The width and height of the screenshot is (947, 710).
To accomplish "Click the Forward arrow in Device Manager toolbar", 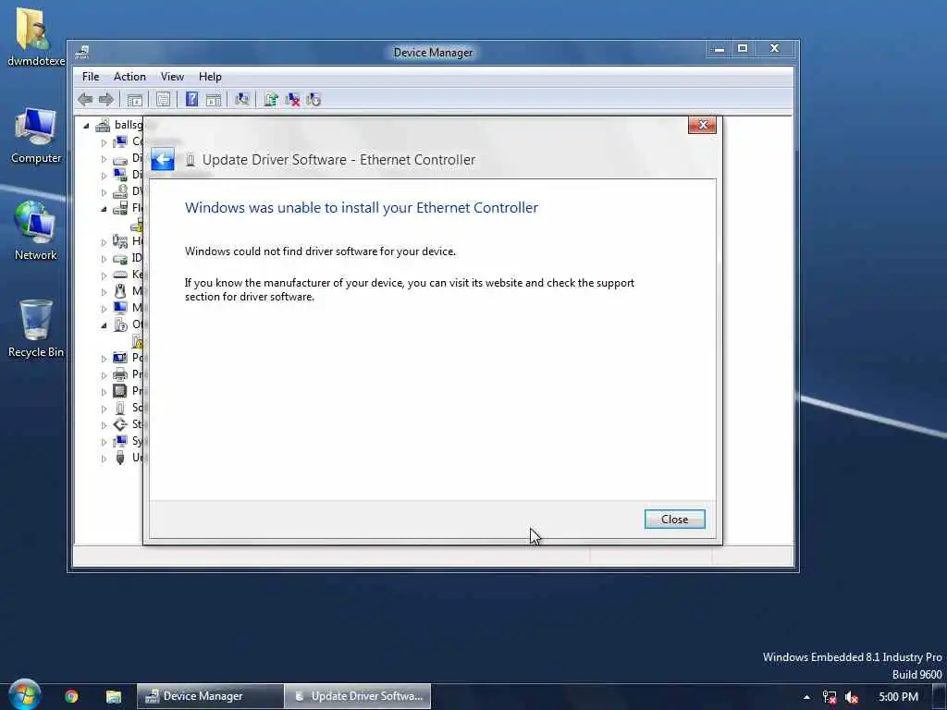I will (x=106, y=100).
